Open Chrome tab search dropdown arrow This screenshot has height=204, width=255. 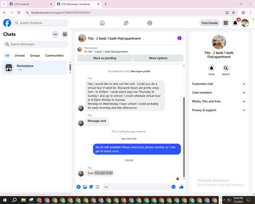(x=4, y=4)
